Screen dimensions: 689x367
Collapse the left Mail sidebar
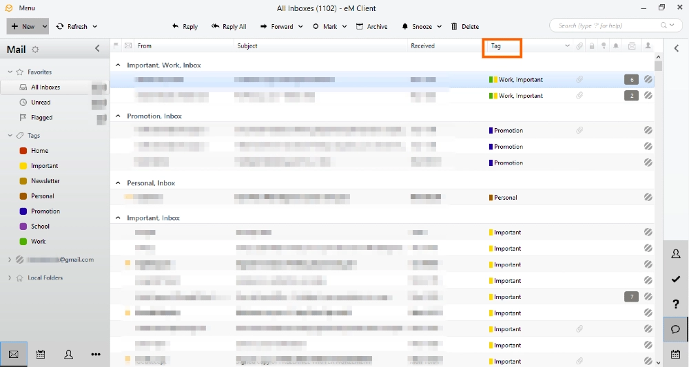97,48
